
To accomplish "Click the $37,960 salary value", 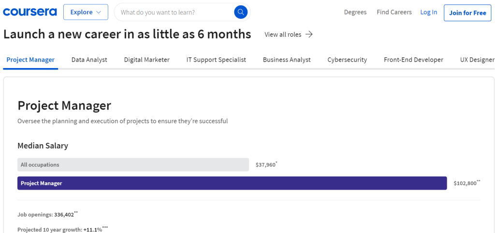I will [266, 164].
